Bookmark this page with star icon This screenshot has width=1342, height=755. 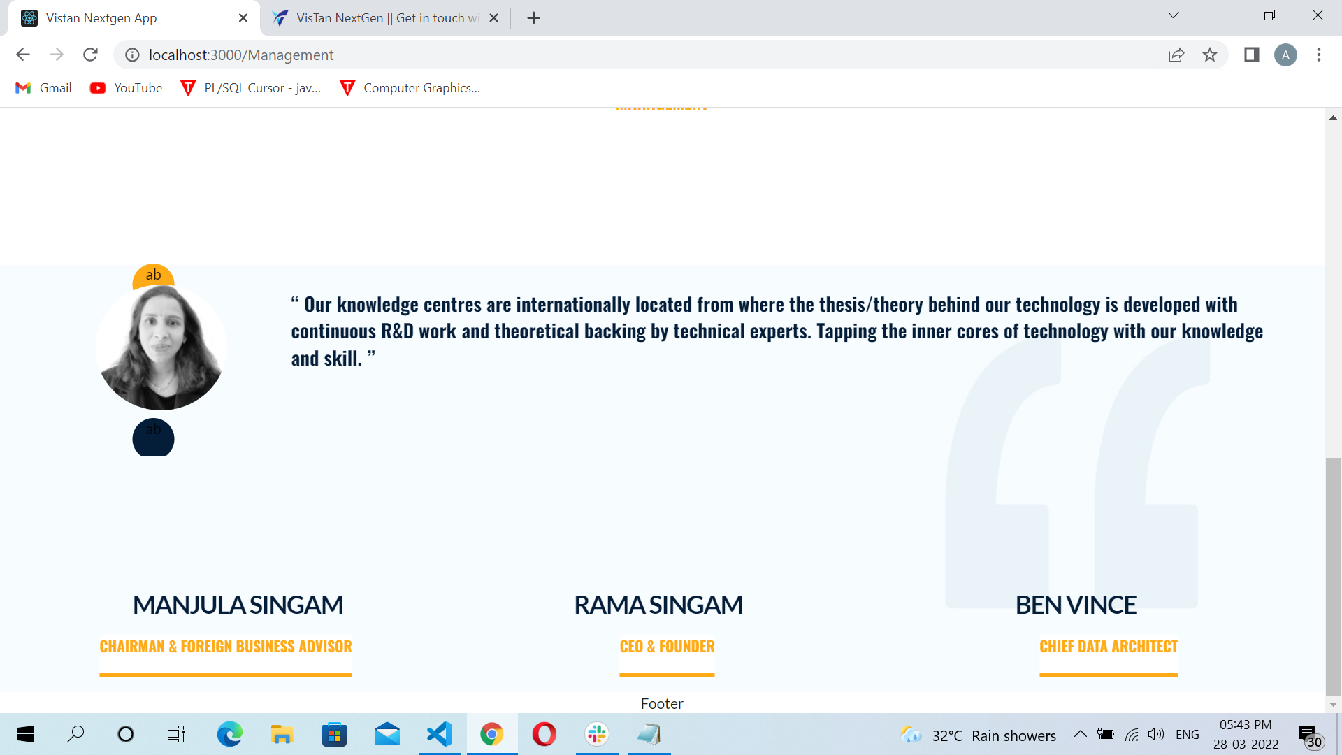point(1210,55)
